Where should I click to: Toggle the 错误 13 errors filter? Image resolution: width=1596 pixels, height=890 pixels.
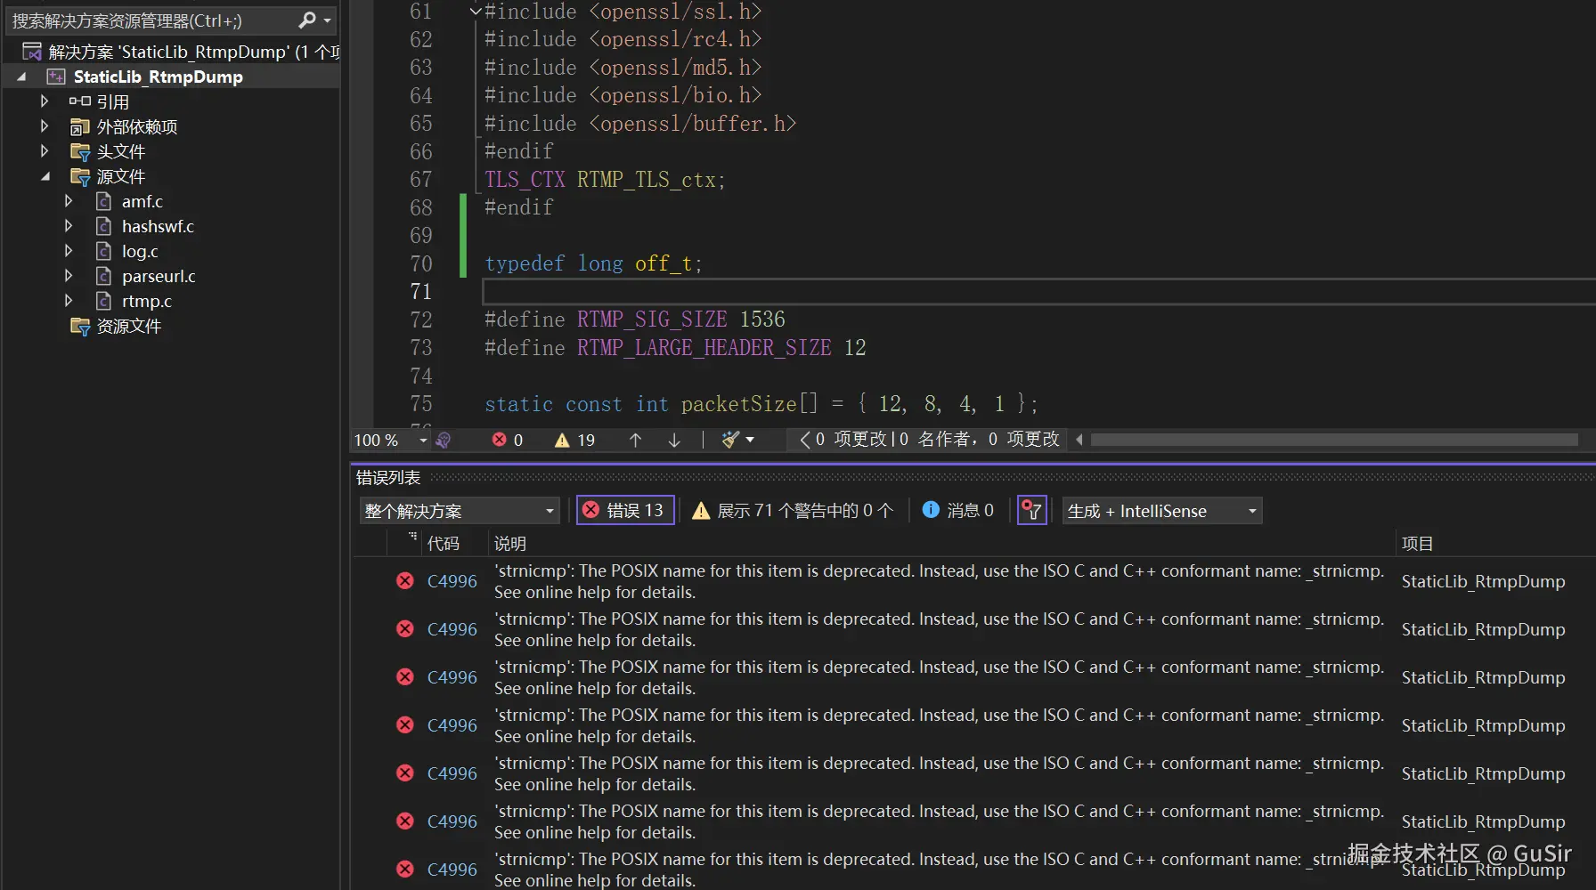(x=625, y=510)
